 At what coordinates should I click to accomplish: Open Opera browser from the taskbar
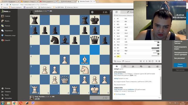21,103
